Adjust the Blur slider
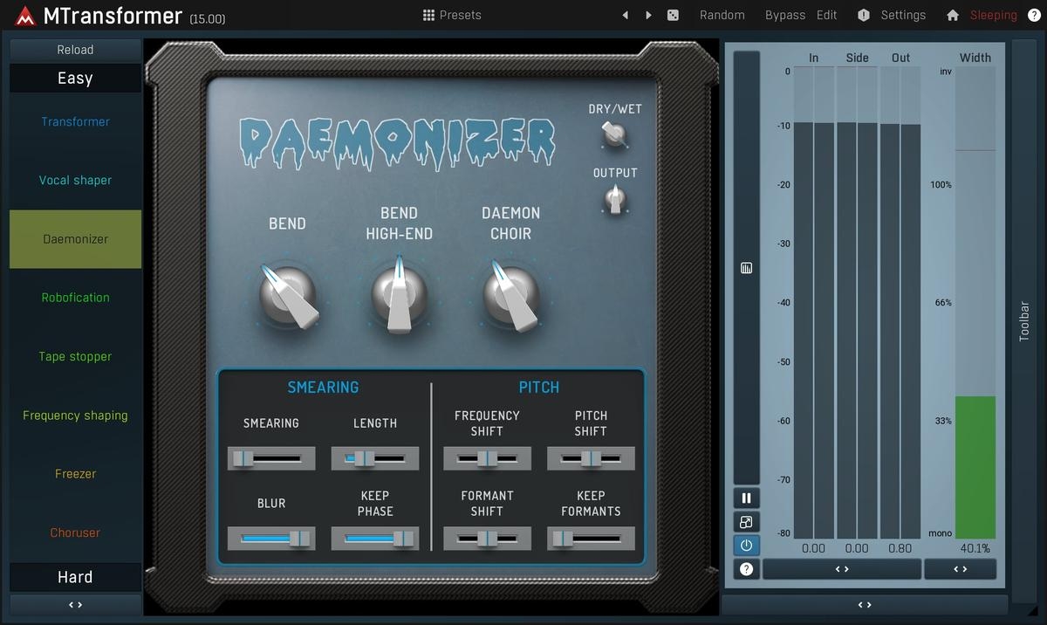Screen dimensions: 1047x625 [271, 539]
